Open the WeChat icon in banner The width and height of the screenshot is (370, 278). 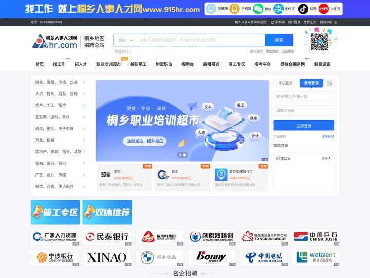[x=258, y=9]
